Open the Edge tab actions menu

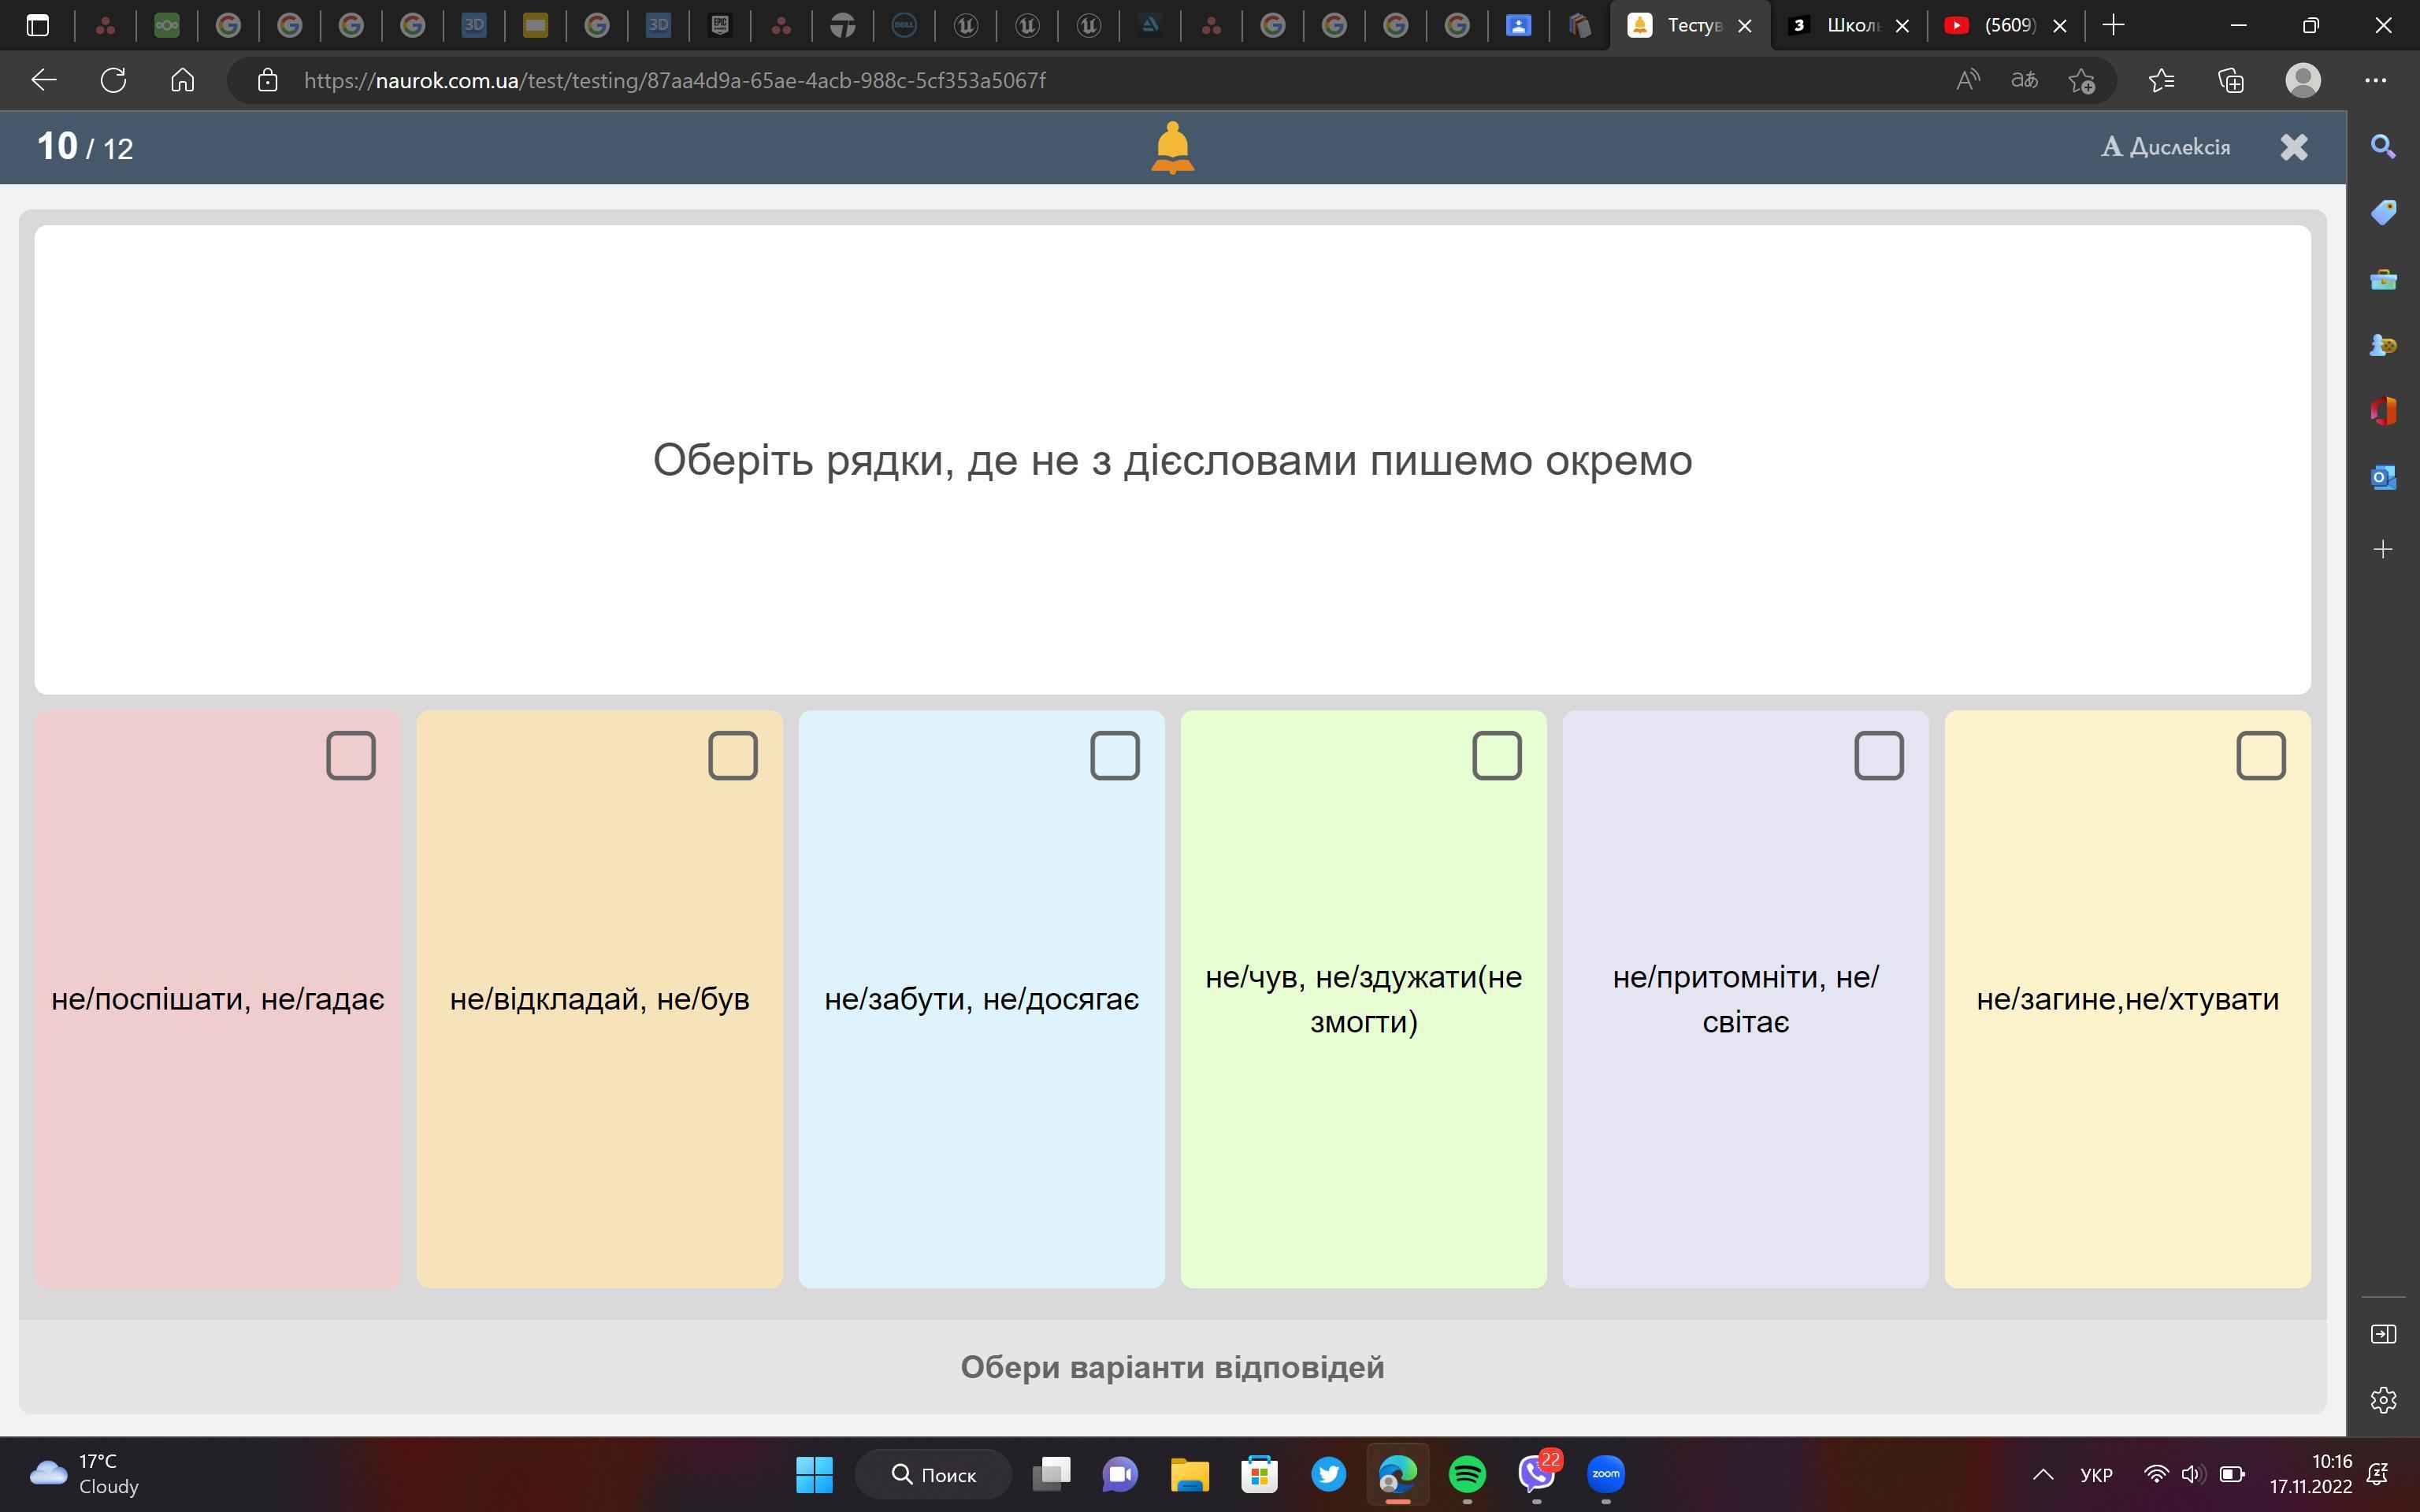click(37, 26)
